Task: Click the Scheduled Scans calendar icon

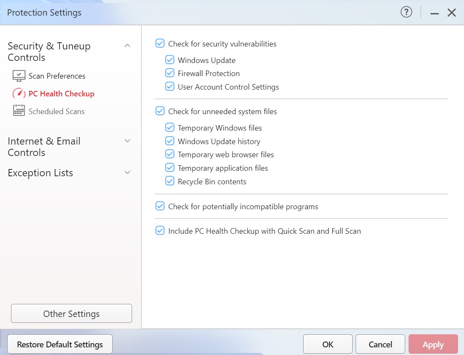Action: point(19,111)
